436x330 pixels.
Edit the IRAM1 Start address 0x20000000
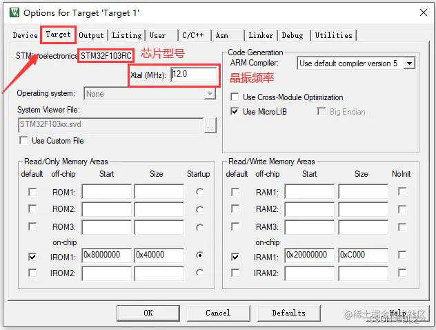pyautogui.click(x=310, y=255)
